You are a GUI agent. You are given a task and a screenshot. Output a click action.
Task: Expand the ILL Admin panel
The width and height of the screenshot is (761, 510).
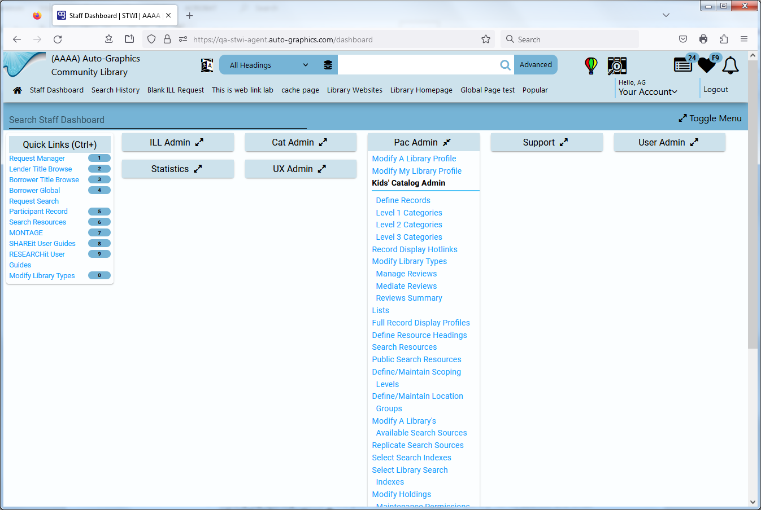pyautogui.click(x=177, y=143)
